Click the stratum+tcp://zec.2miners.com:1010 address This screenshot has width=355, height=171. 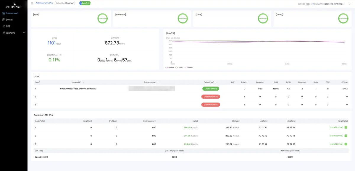(x=78, y=89)
